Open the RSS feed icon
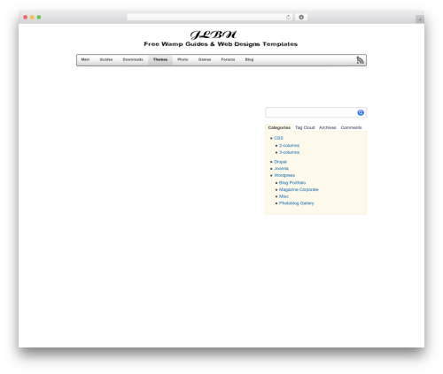 360,60
